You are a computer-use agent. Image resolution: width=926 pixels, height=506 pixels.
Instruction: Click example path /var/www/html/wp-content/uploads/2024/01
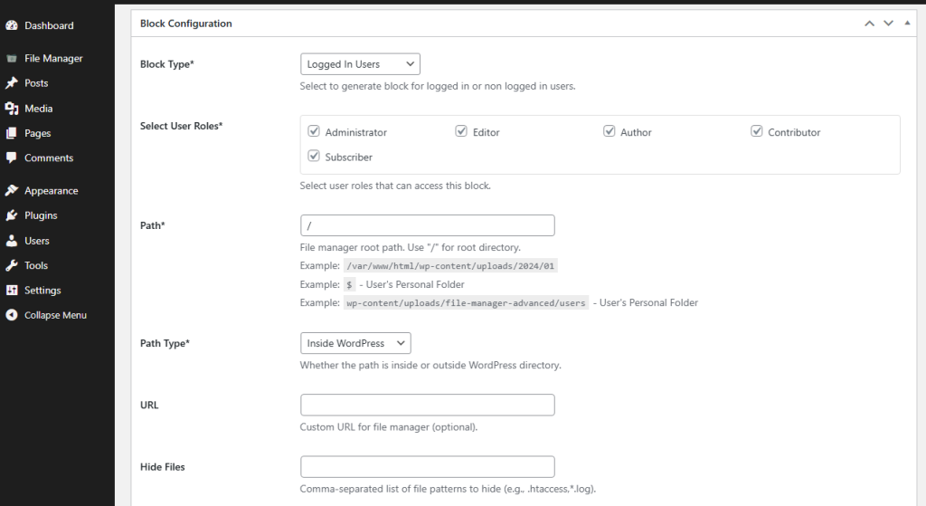pyautogui.click(x=450, y=266)
